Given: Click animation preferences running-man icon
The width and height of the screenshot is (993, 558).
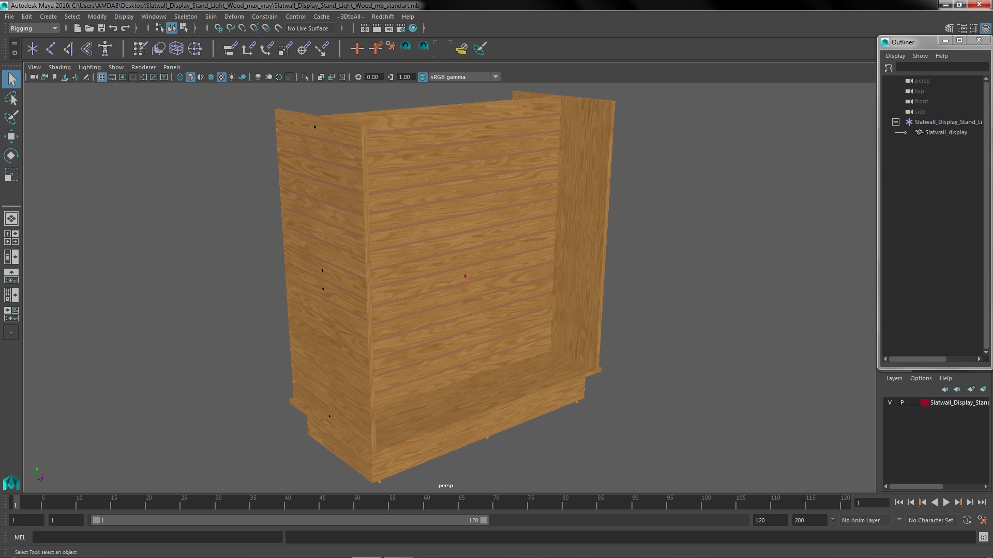Looking at the screenshot, I should [x=982, y=520].
